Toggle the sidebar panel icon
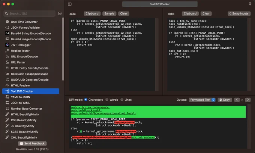 70,4
